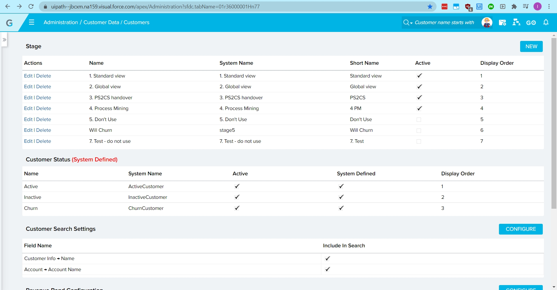This screenshot has height=290, width=557.
Task: Select the 4 PM short name cell
Action: [x=356, y=108]
